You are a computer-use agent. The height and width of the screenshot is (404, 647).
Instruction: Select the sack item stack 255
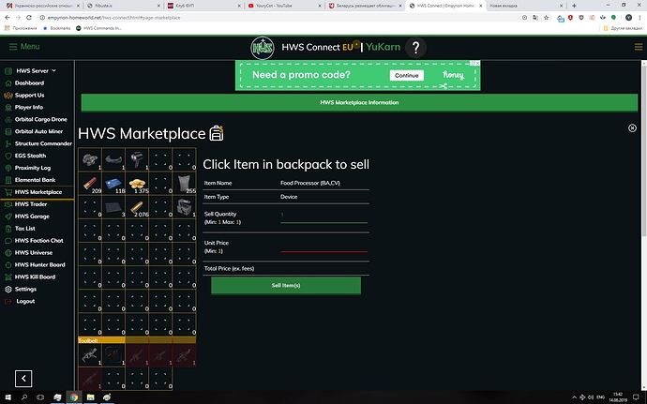tap(184, 184)
